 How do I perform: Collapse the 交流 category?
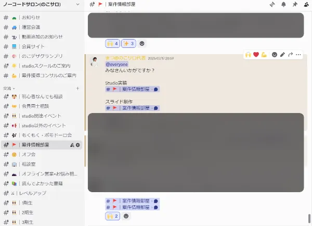[9, 89]
